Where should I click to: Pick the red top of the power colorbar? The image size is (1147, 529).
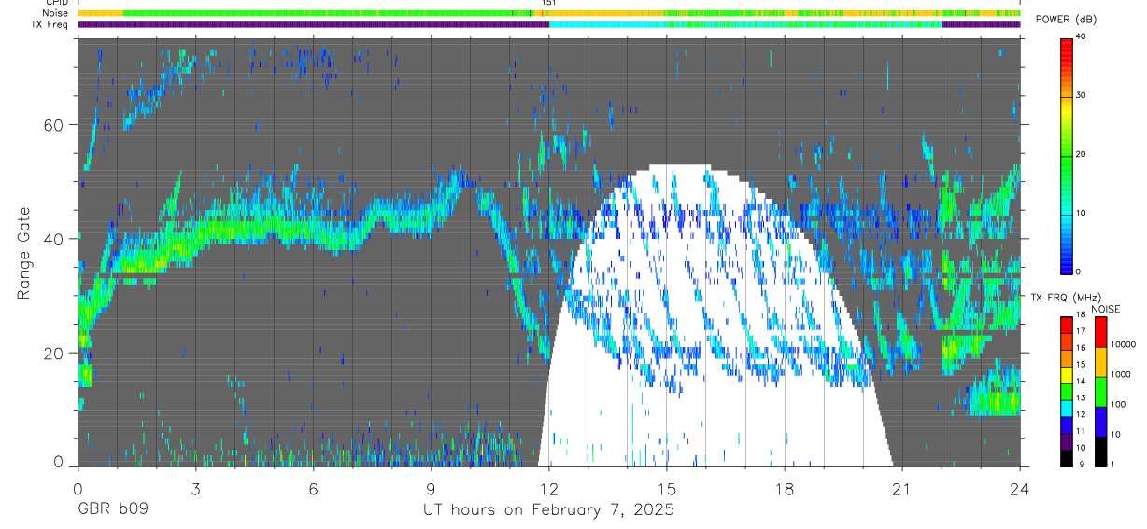point(1067,45)
